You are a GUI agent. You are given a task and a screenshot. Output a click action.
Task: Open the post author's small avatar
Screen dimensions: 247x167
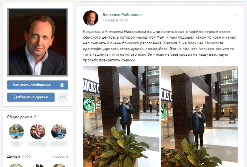[x=91, y=18]
